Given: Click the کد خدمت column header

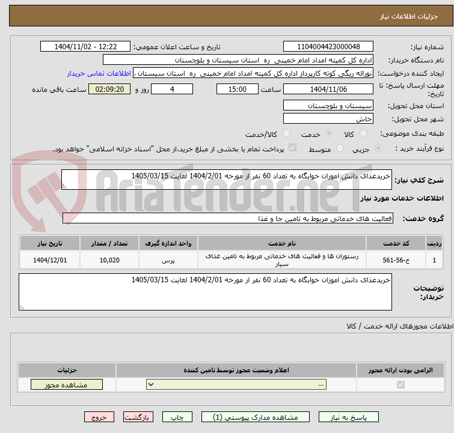Looking at the screenshot, I should click(x=396, y=244).
